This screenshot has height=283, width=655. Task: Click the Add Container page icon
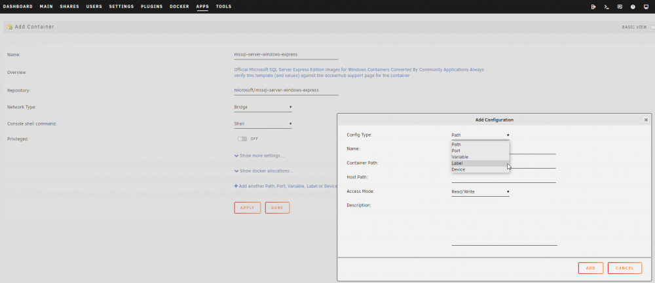[9, 27]
